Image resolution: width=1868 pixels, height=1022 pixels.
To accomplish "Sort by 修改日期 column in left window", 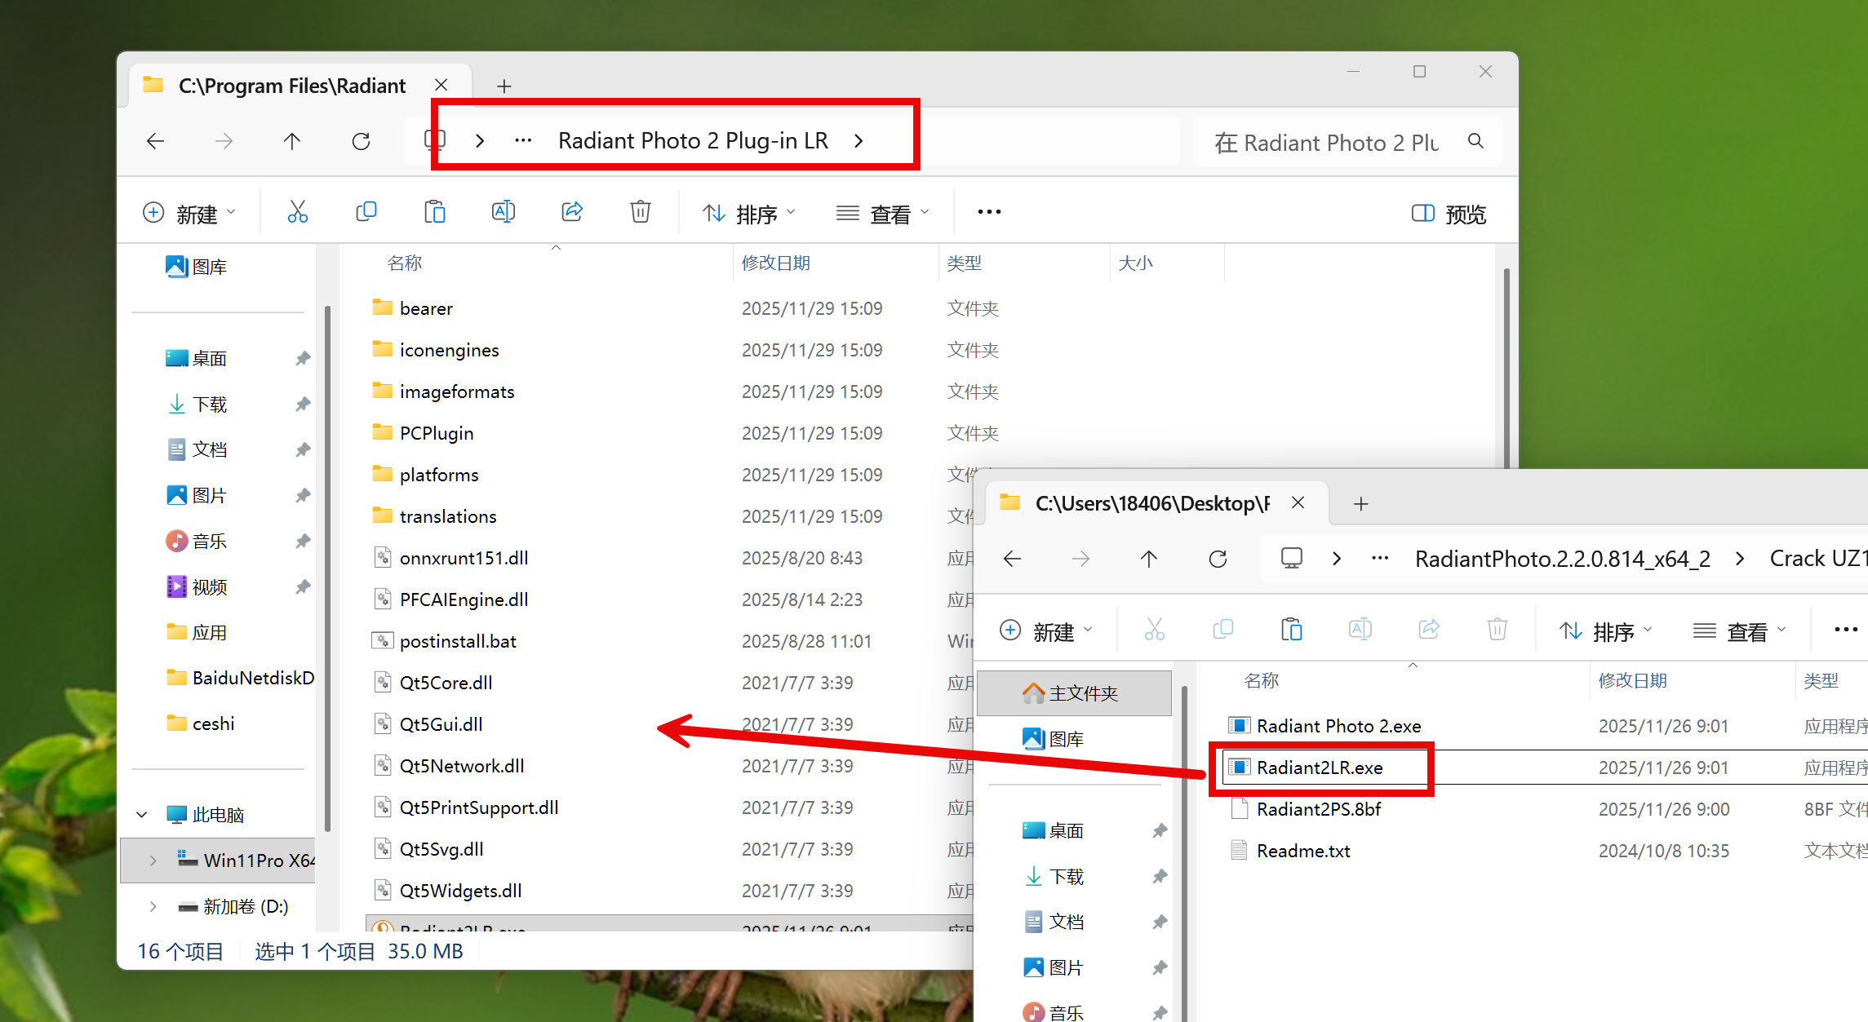I will pyautogui.click(x=775, y=263).
